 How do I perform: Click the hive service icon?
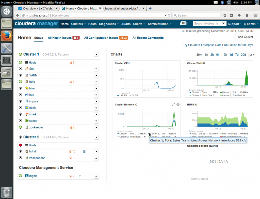click(27, 88)
